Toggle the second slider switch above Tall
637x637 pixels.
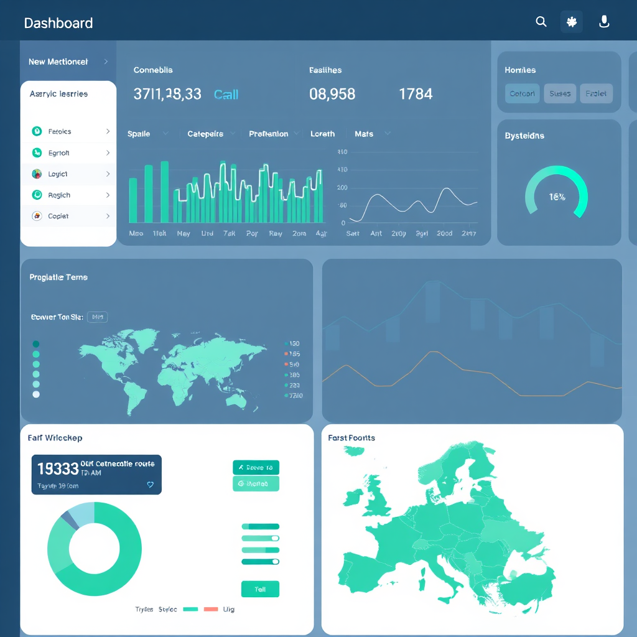[x=260, y=538]
